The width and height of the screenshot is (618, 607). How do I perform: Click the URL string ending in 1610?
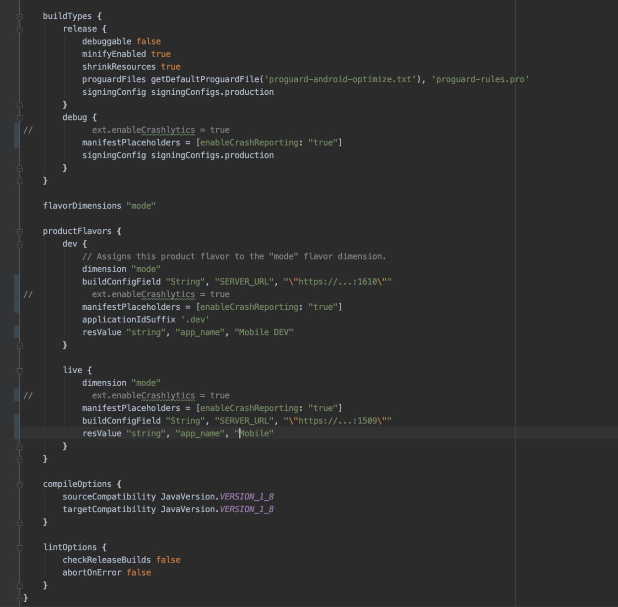coord(337,282)
